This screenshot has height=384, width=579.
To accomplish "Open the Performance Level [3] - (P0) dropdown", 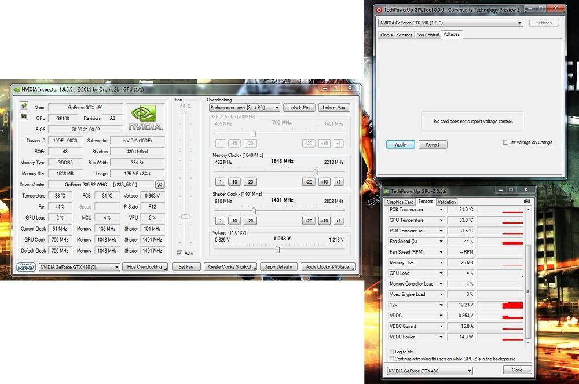I will (x=244, y=108).
